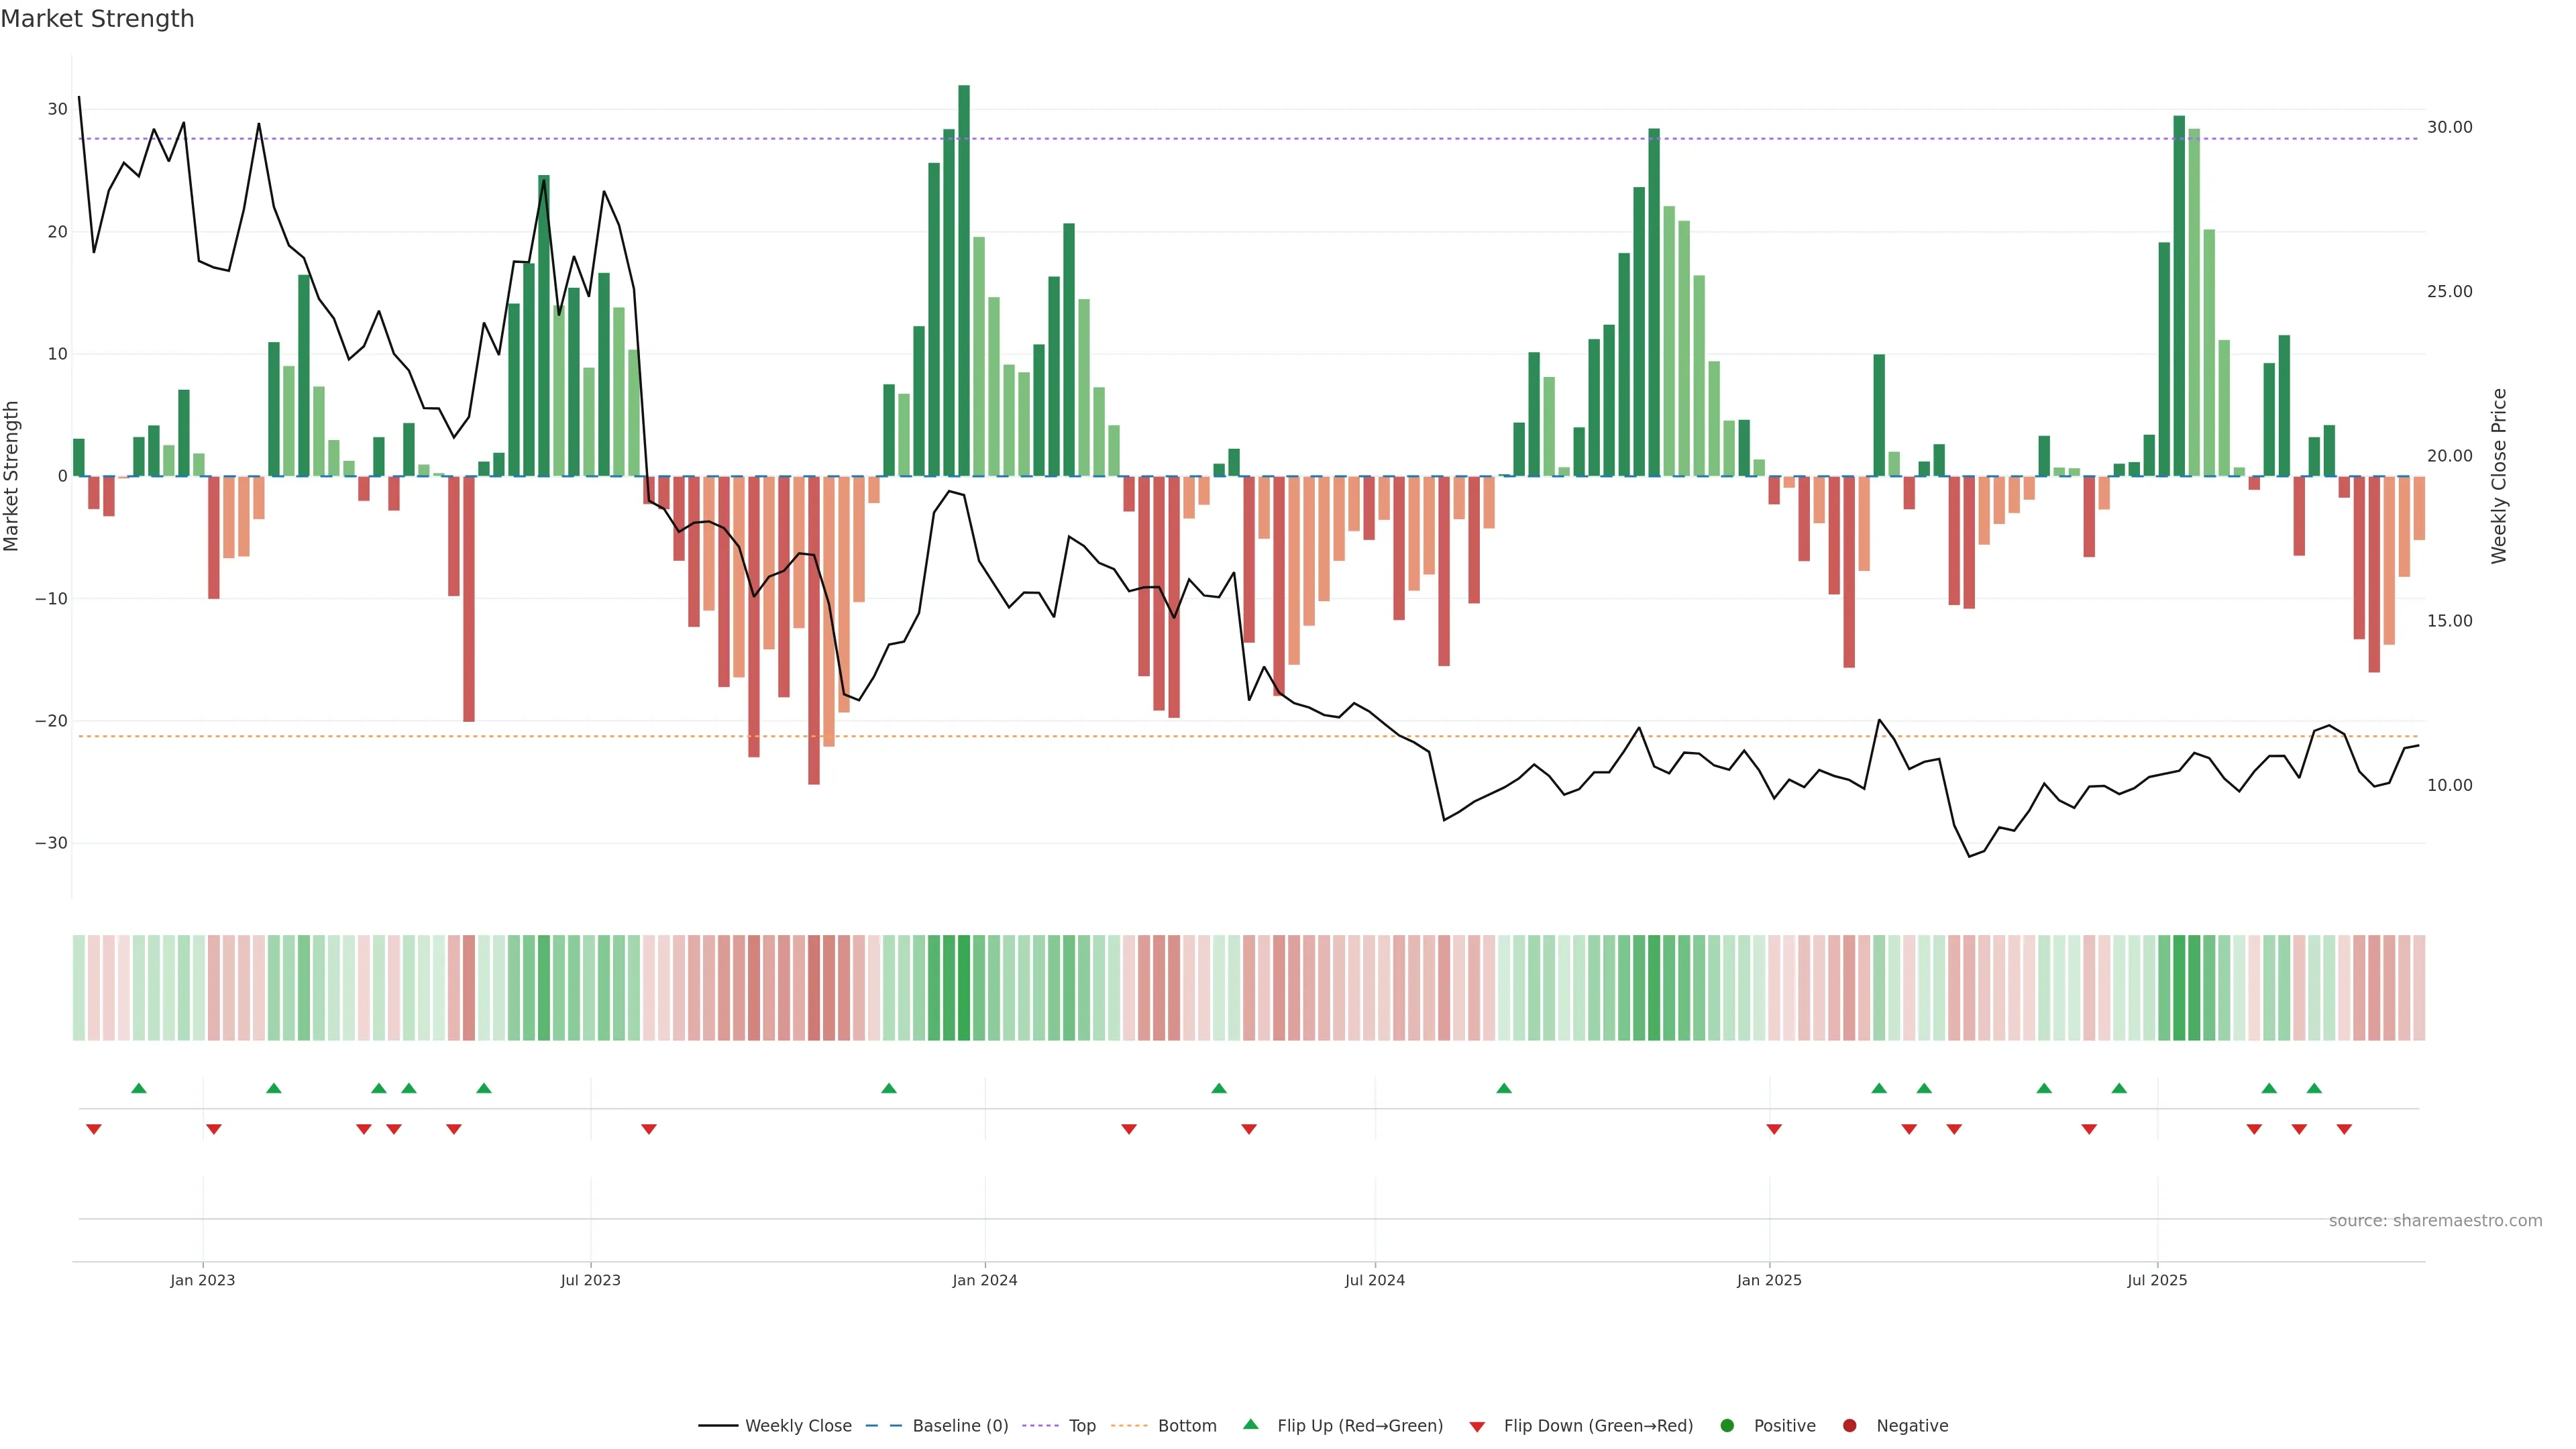Click the dark red Negative circle legend icon
This screenshot has width=2576, height=1449.
click(1849, 1426)
